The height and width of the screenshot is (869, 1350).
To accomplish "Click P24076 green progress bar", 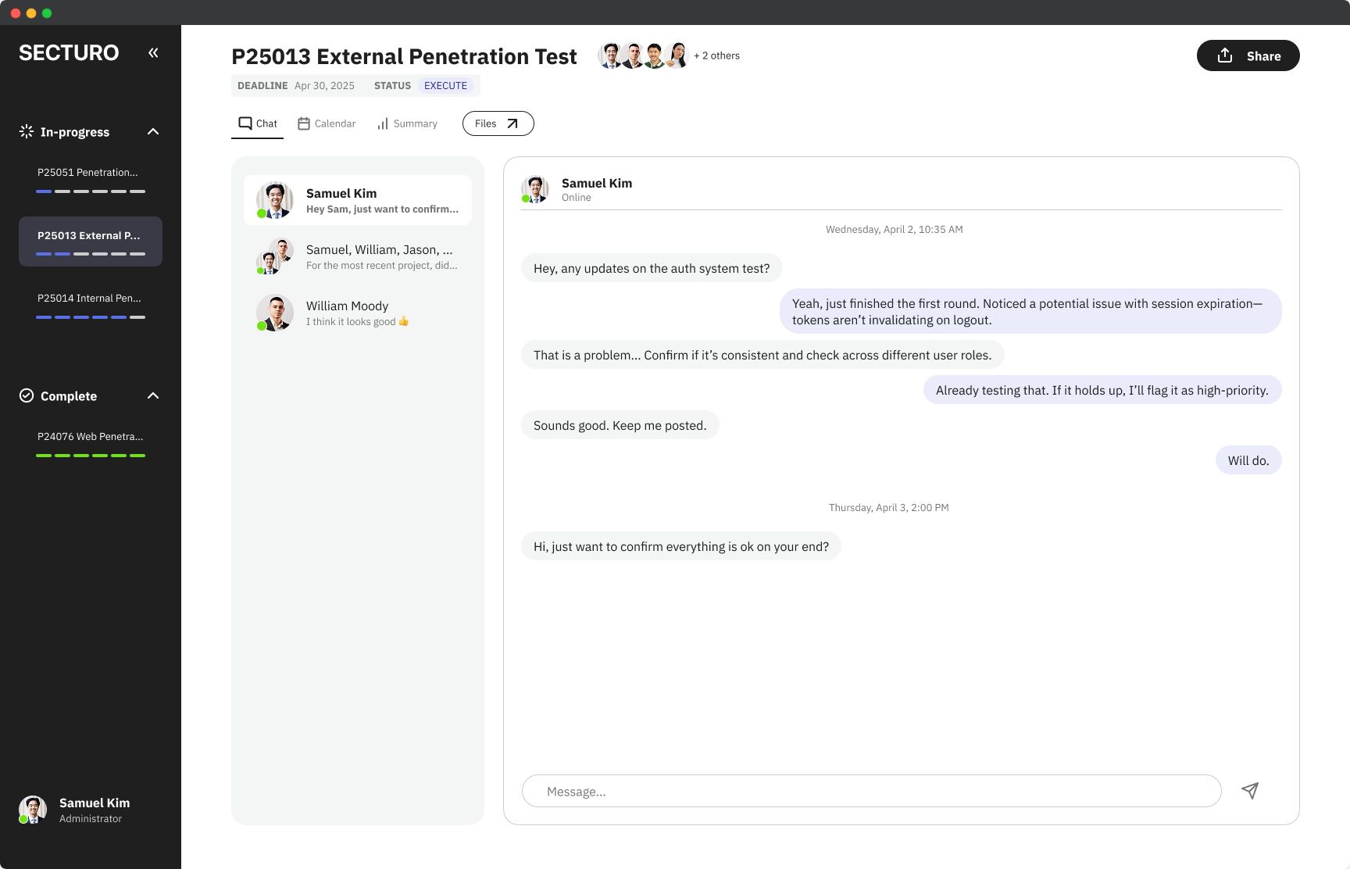I will [x=91, y=456].
